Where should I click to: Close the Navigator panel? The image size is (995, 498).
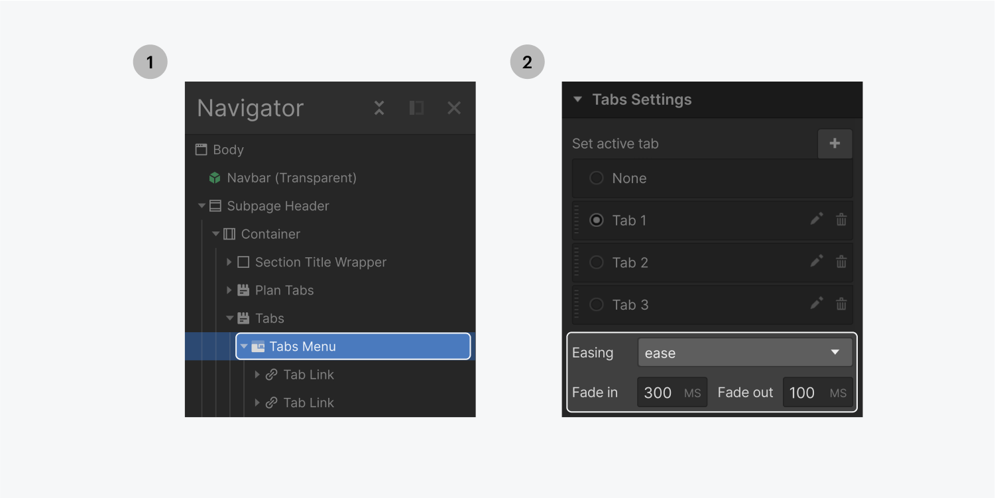(x=453, y=107)
